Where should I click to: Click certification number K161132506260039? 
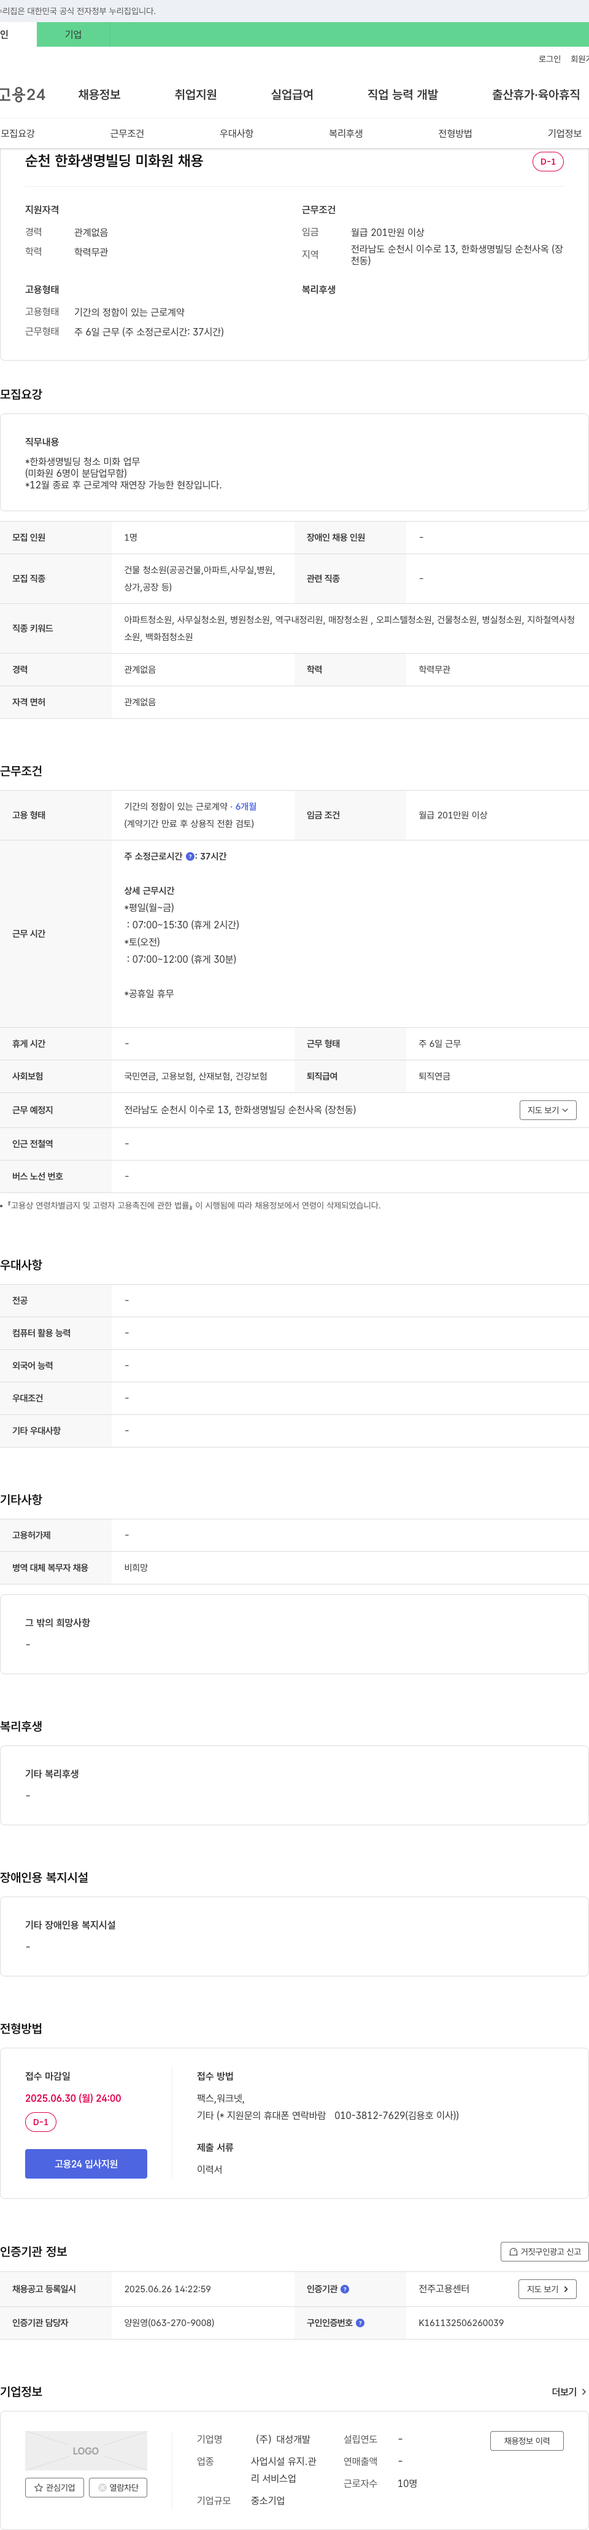461,2323
